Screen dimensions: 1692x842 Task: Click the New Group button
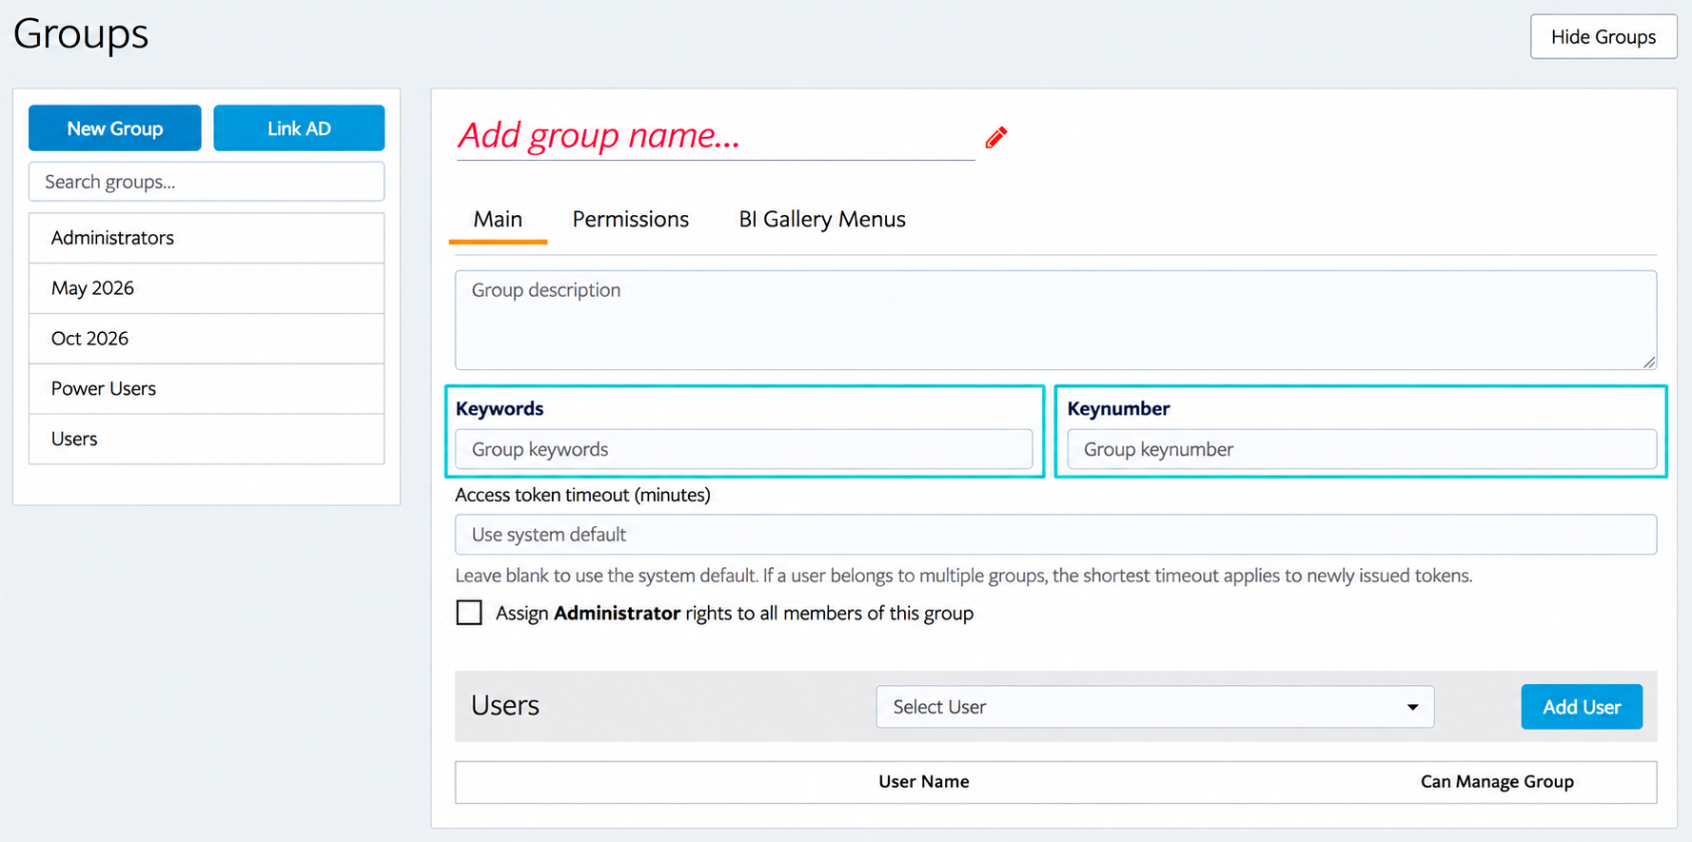click(115, 128)
